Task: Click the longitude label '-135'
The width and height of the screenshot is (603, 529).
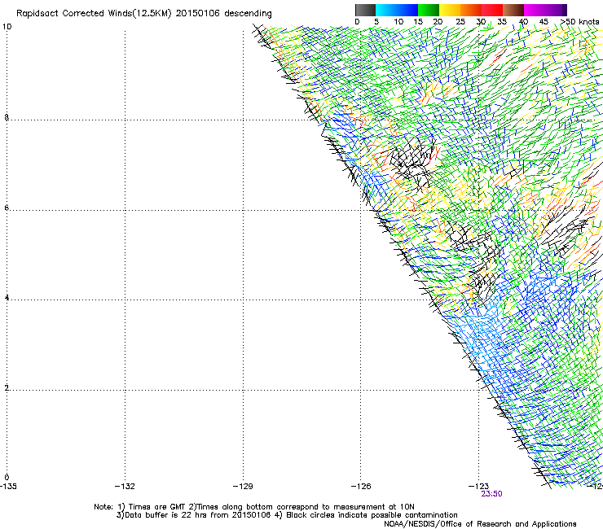Action: (8, 487)
